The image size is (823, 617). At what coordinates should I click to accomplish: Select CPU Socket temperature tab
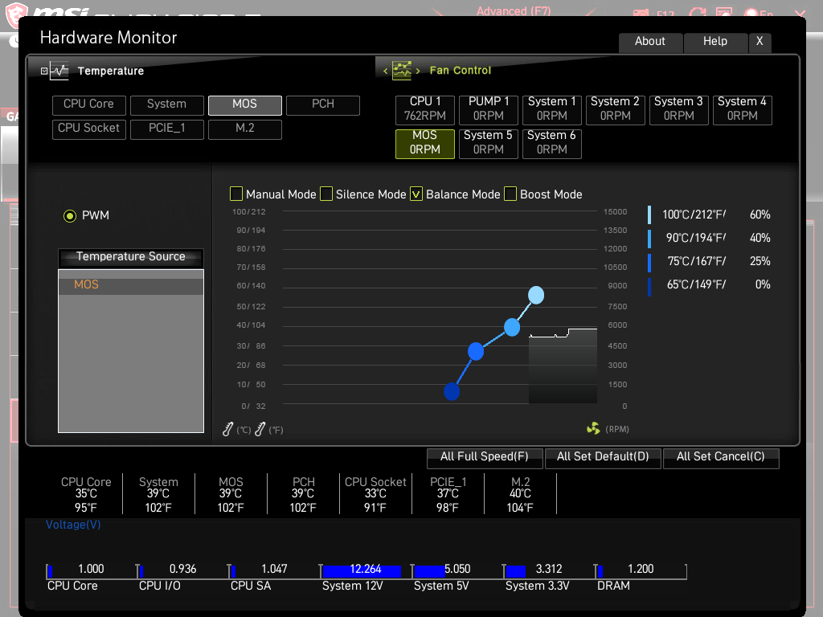[88, 129]
